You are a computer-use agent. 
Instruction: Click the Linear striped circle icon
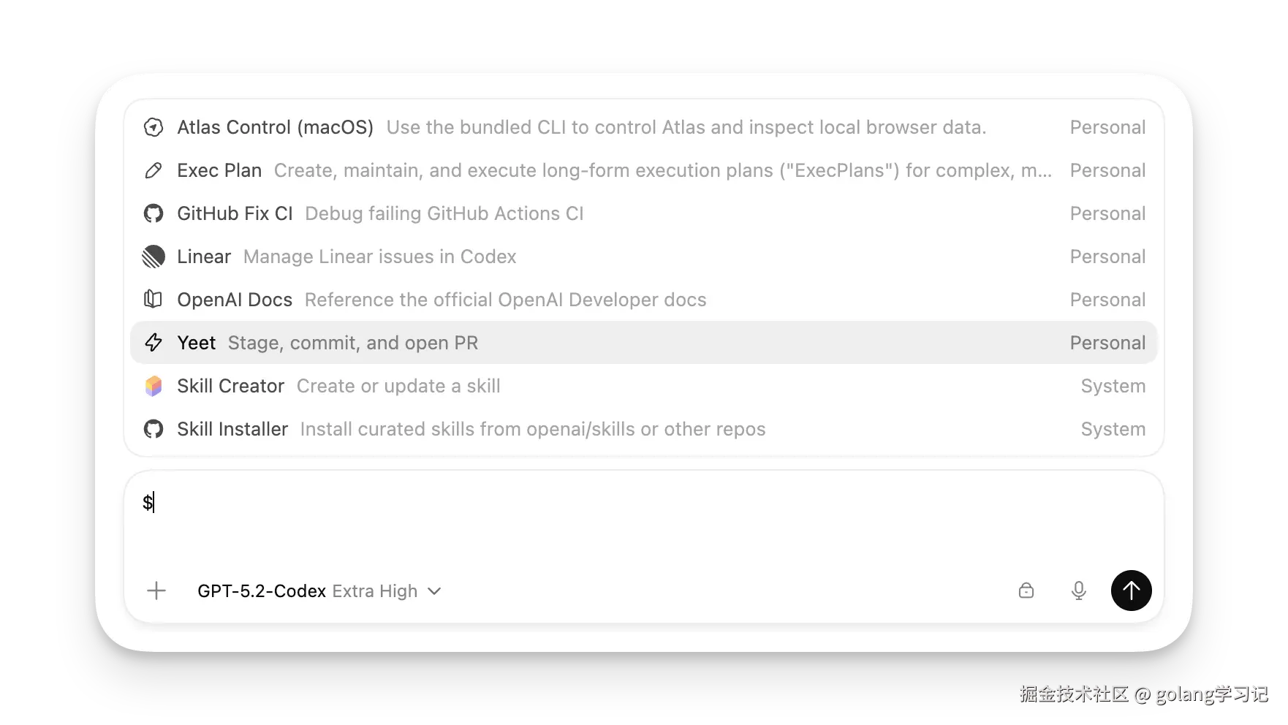pos(154,257)
